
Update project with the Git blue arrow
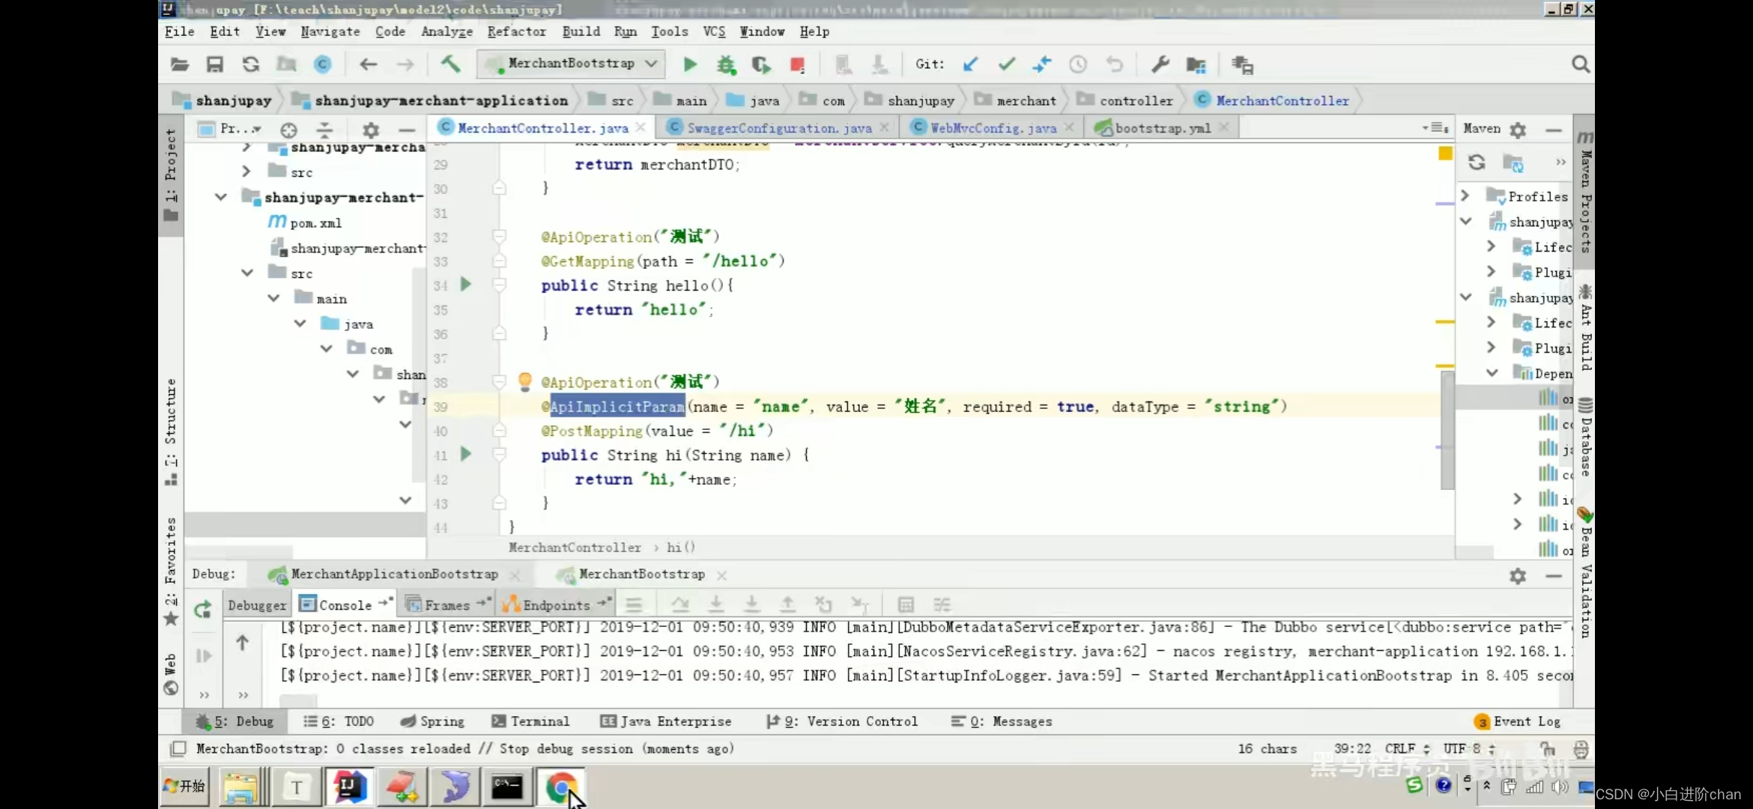click(970, 64)
